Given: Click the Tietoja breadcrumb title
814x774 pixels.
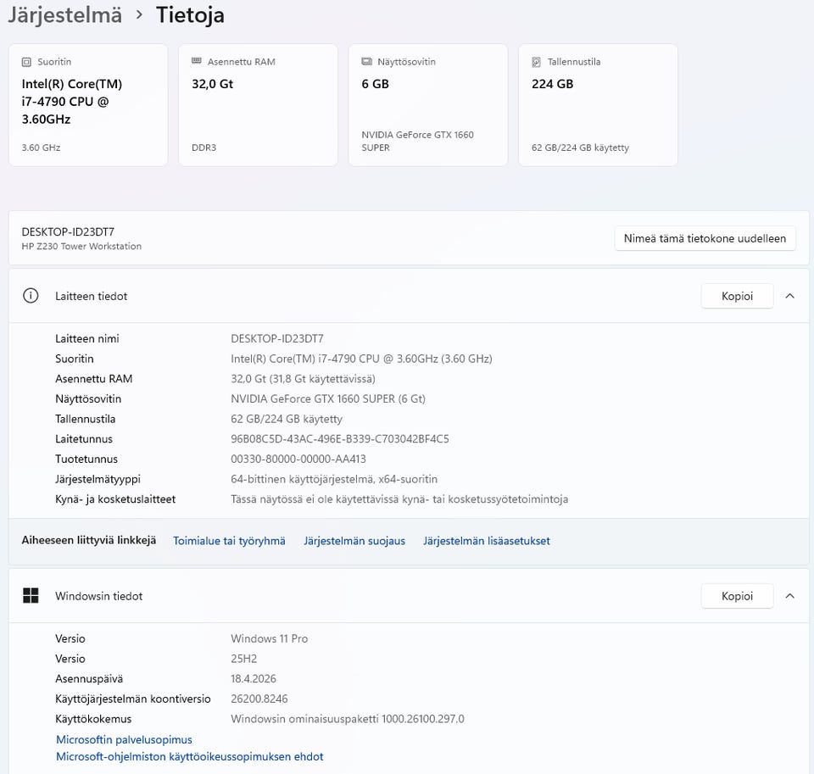Looking at the screenshot, I should point(190,15).
